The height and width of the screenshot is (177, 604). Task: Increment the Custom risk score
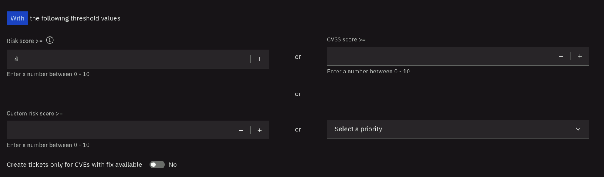tap(260, 130)
